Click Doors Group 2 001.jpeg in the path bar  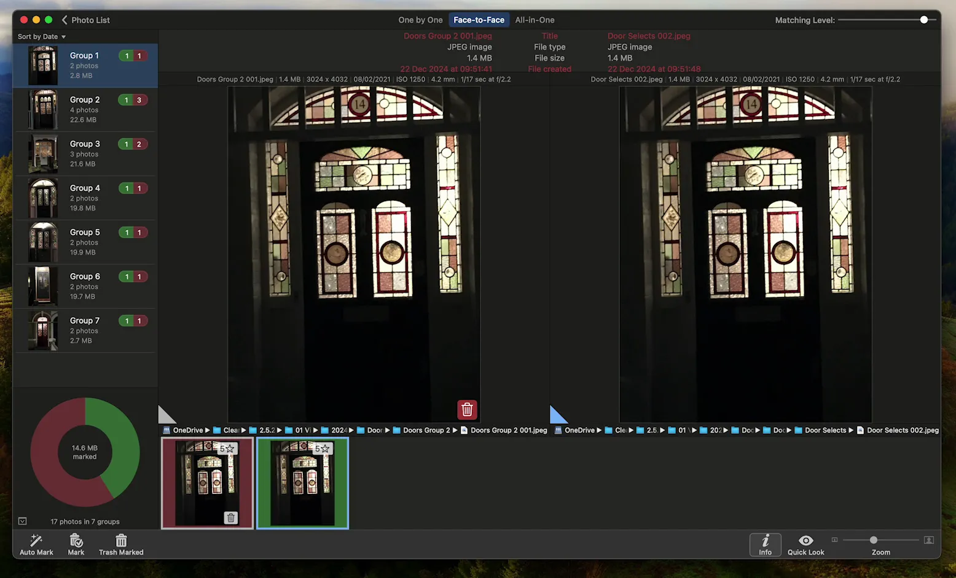tap(508, 430)
